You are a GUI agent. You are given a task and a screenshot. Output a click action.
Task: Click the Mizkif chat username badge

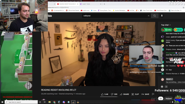point(169,79)
